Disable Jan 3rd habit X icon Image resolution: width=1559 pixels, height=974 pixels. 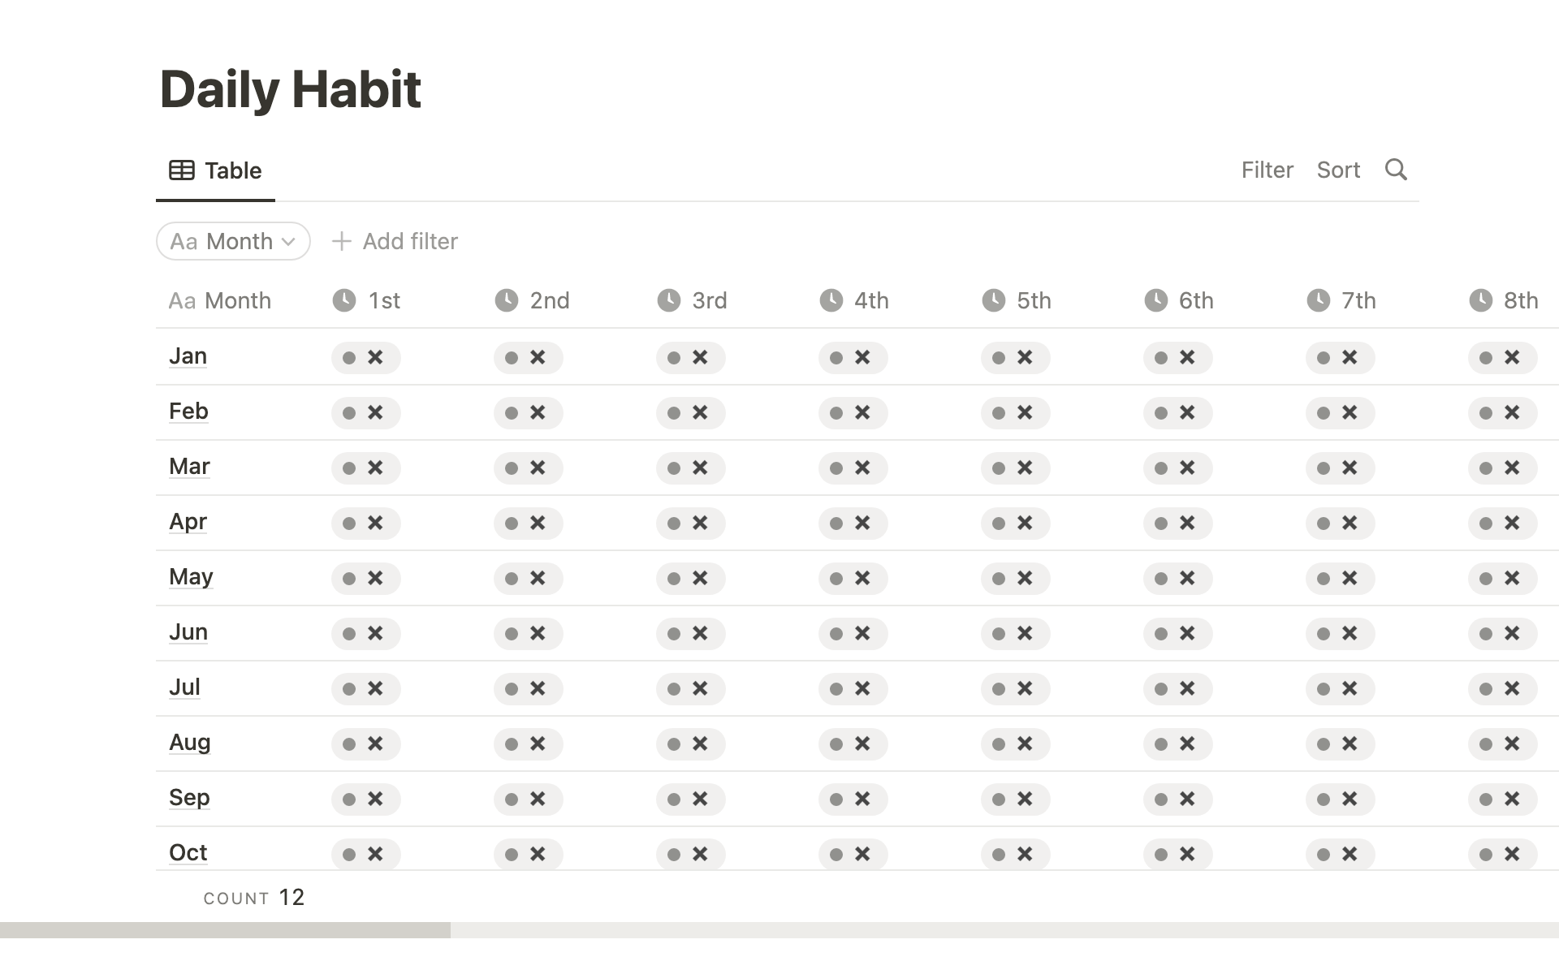point(699,357)
